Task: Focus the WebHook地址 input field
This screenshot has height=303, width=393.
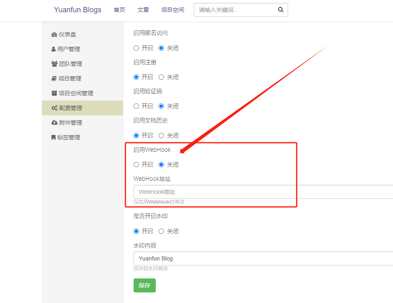Action: [262, 192]
